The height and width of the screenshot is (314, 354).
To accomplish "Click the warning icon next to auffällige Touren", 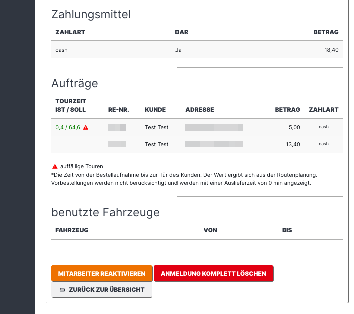I will coord(55,166).
